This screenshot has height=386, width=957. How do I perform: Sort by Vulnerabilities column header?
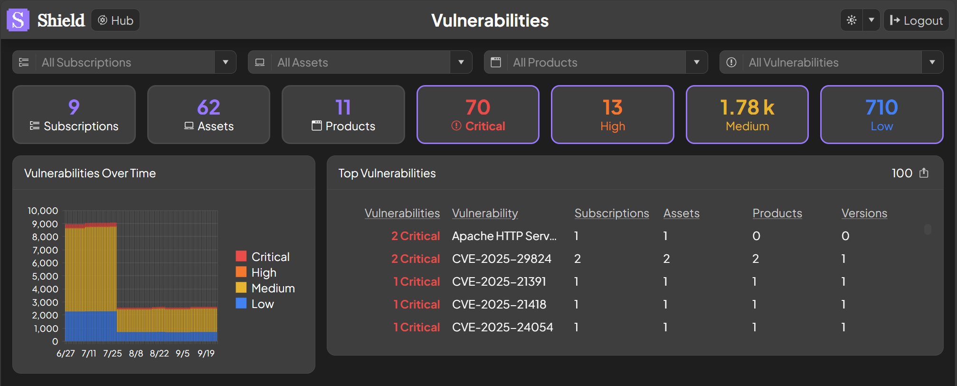coord(402,213)
